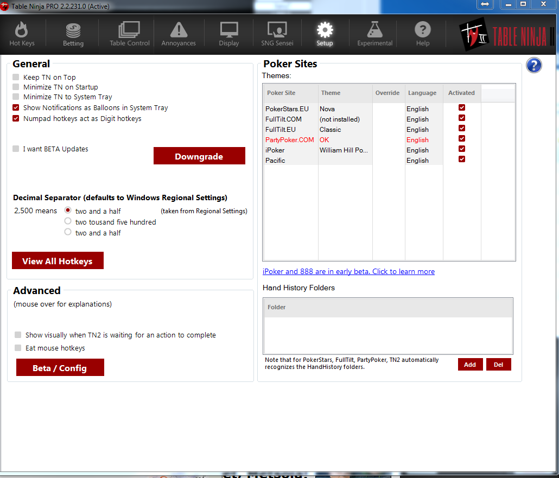Click the Table Ninja title bar app icon
559x478 pixels.
5,6
